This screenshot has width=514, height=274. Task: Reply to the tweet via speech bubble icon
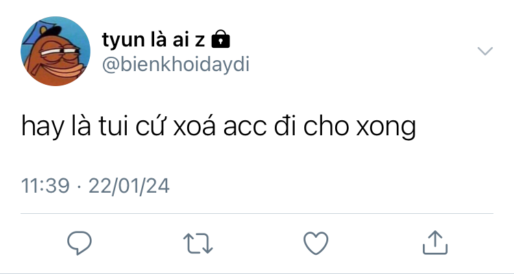79,243
